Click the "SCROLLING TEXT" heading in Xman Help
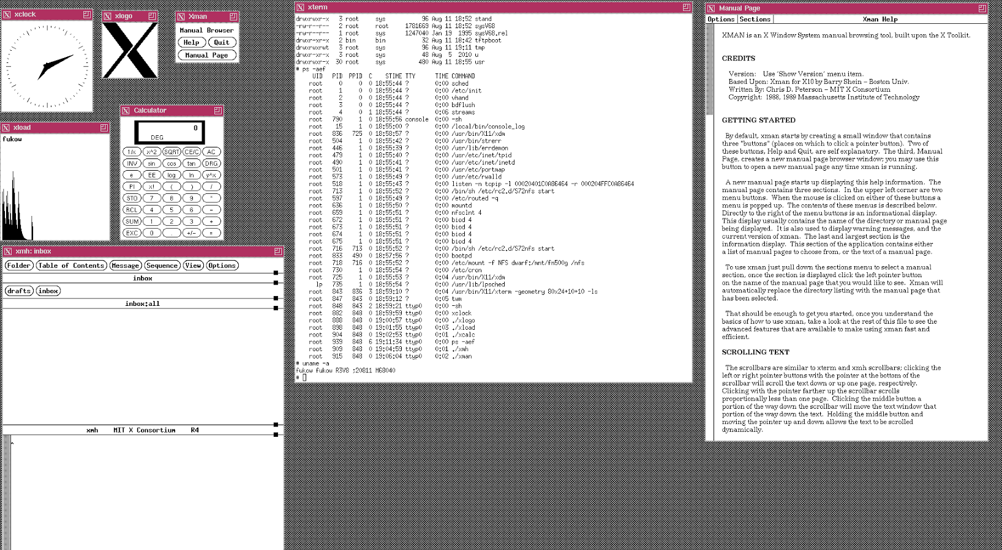 pyautogui.click(x=756, y=352)
